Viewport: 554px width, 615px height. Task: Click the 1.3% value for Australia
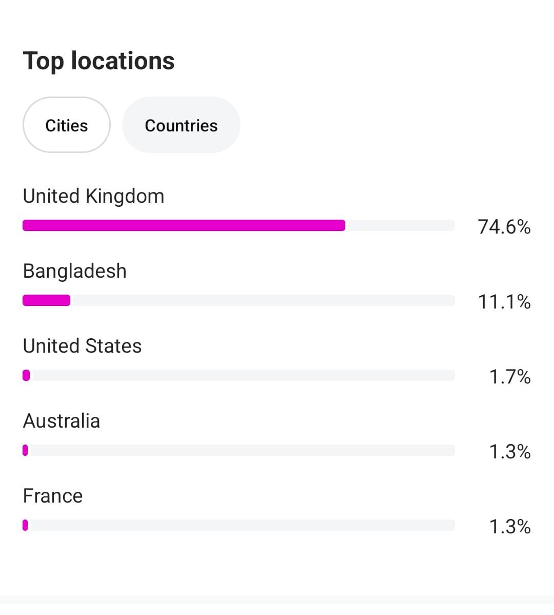coord(510,451)
